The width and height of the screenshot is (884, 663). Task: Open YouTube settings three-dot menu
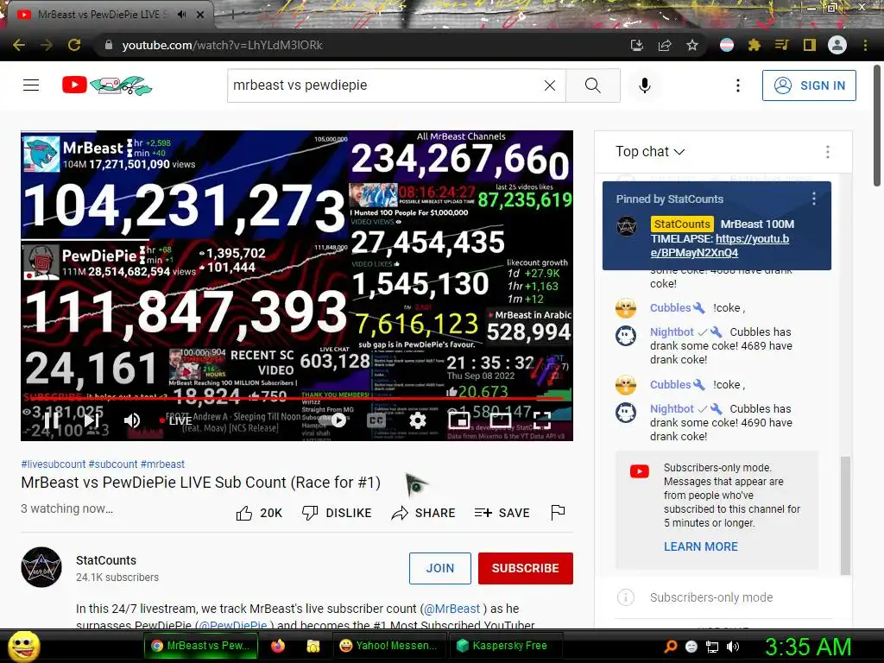tap(738, 85)
